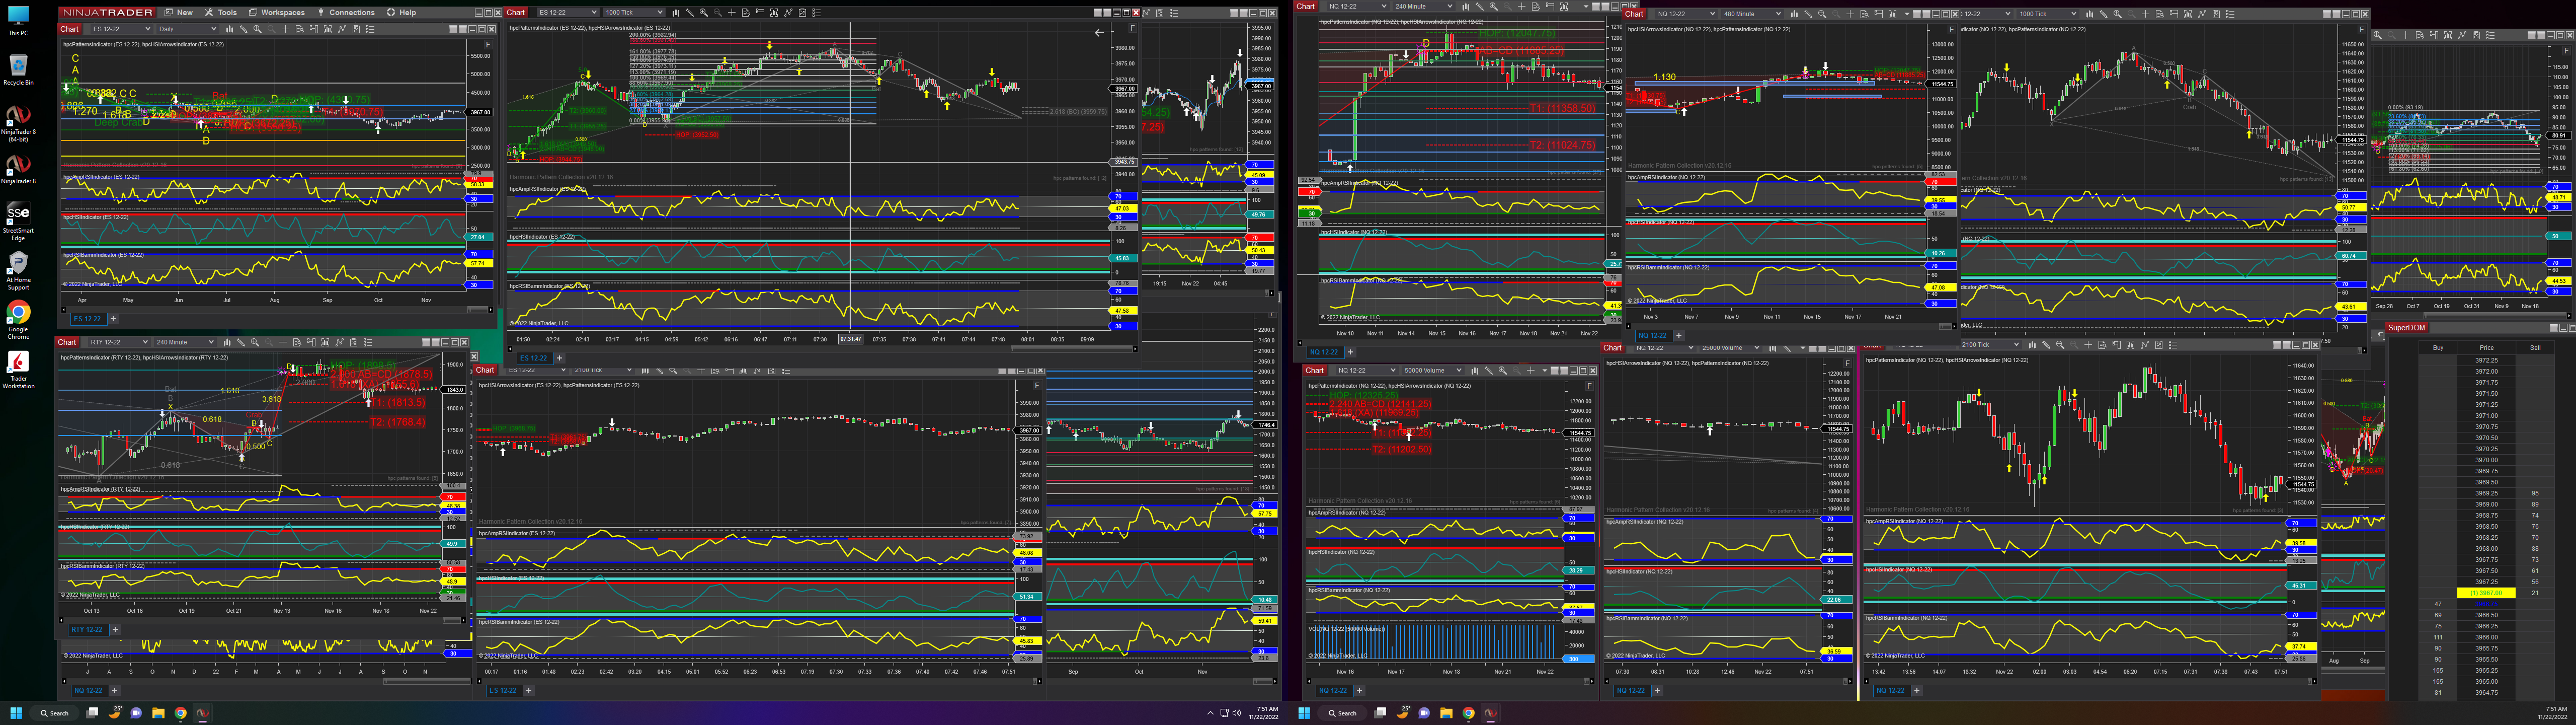Screen dimensions: 2576x725
Task: Select the RTY 12-22 chart tab
Action: click(x=86, y=630)
